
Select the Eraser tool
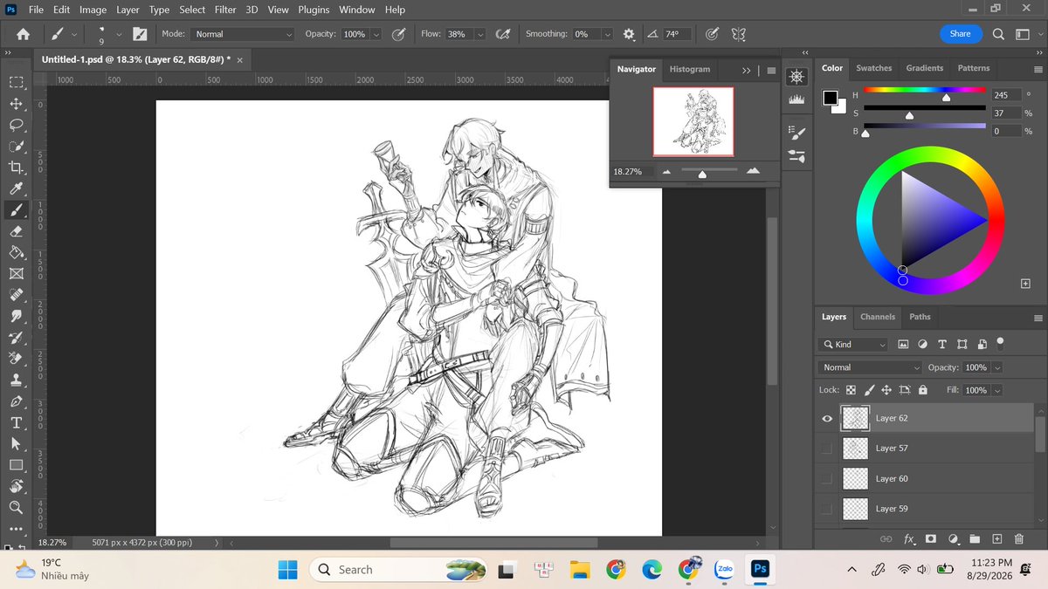point(16,231)
